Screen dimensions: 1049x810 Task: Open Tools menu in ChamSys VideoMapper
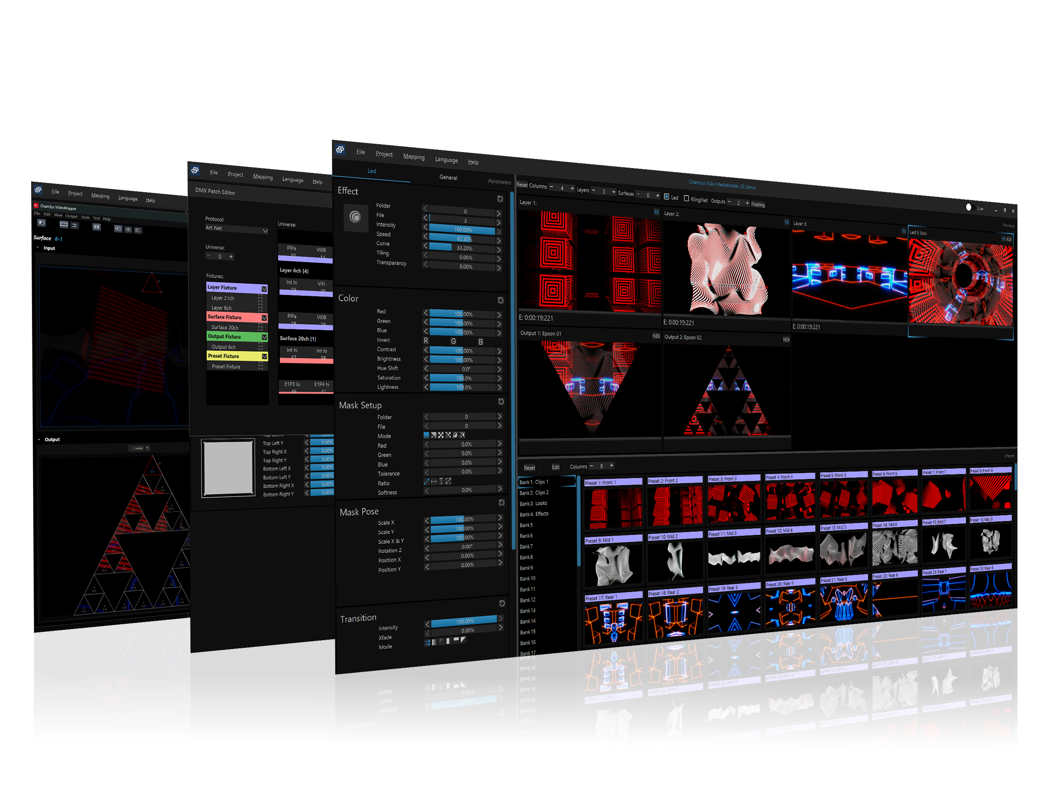(85, 217)
